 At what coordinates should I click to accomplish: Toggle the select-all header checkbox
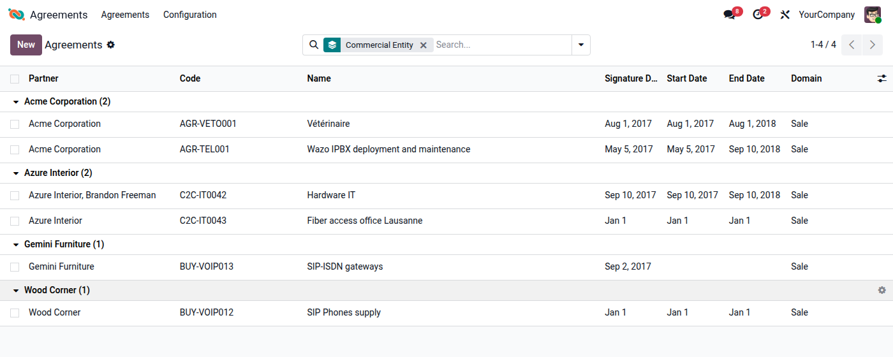pyautogui.click(x=15, y=79)
